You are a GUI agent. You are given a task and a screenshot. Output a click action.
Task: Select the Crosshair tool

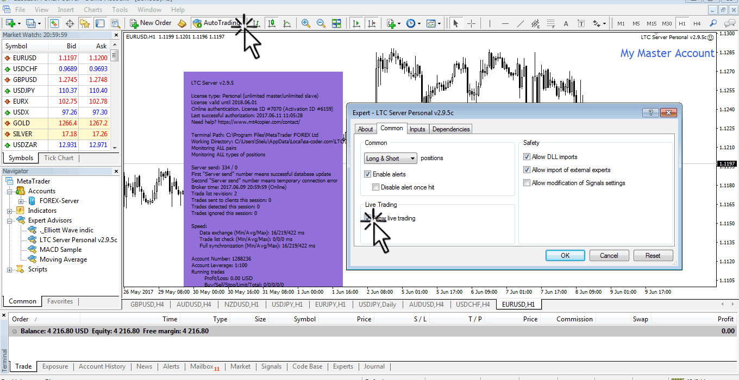(471, 23)
